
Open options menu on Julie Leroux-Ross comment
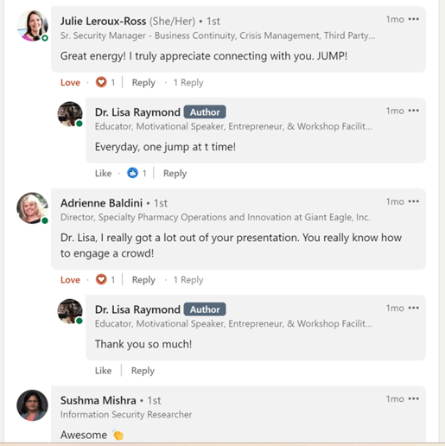click(x=414, y=19)
